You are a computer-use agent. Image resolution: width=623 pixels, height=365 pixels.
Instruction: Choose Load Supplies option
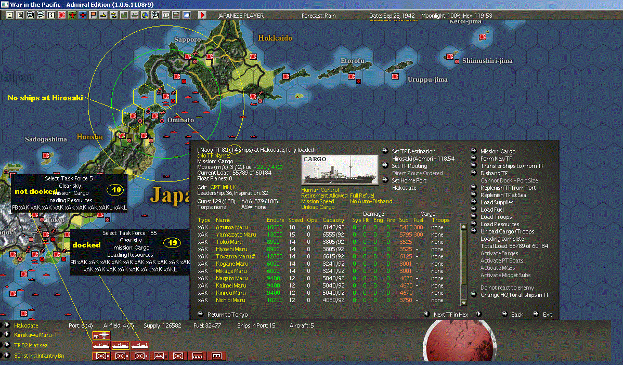(497, 202)
